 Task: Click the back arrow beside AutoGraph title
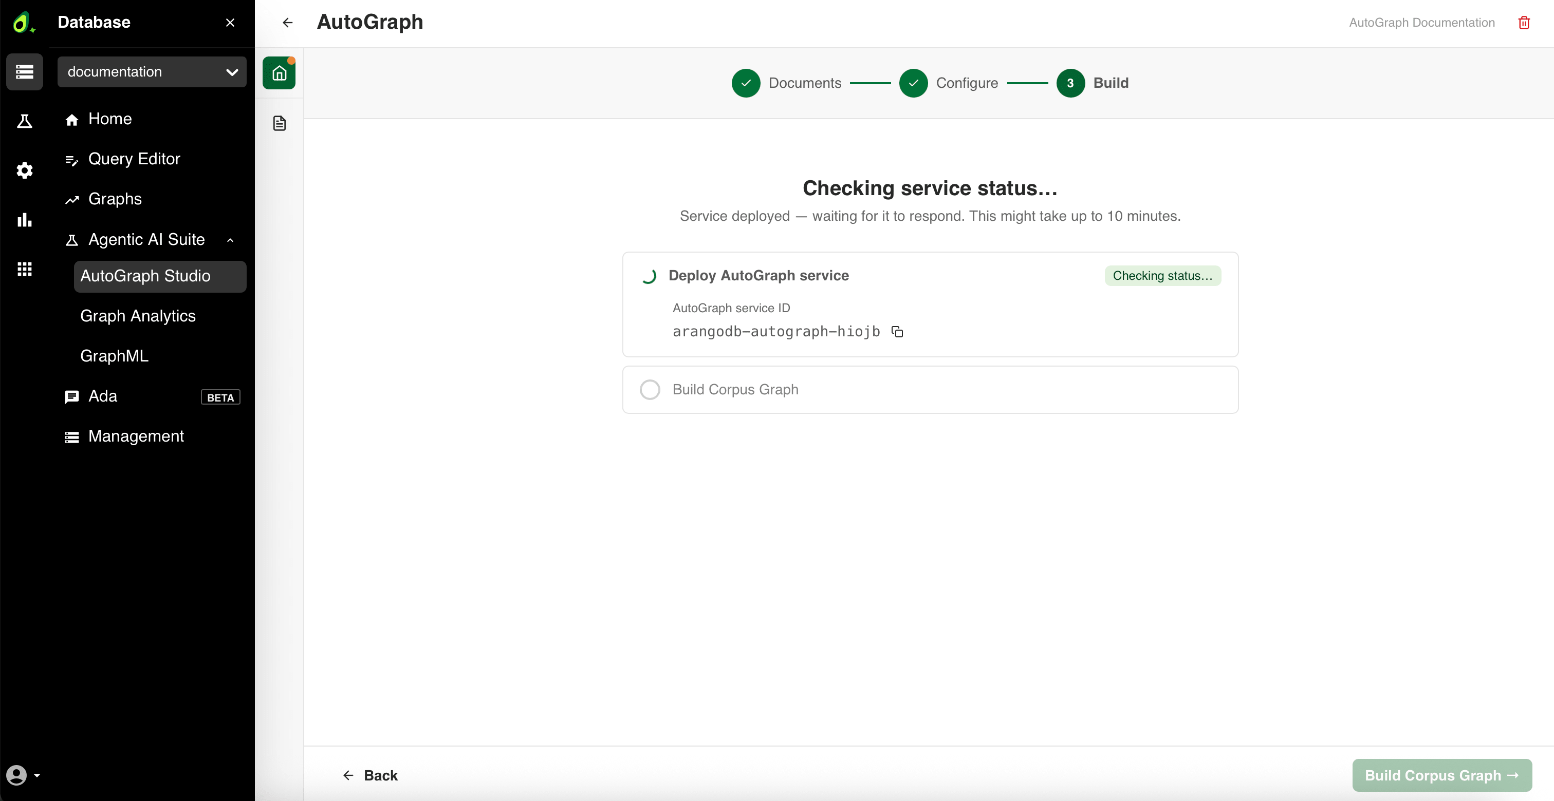tap(288, 23)
